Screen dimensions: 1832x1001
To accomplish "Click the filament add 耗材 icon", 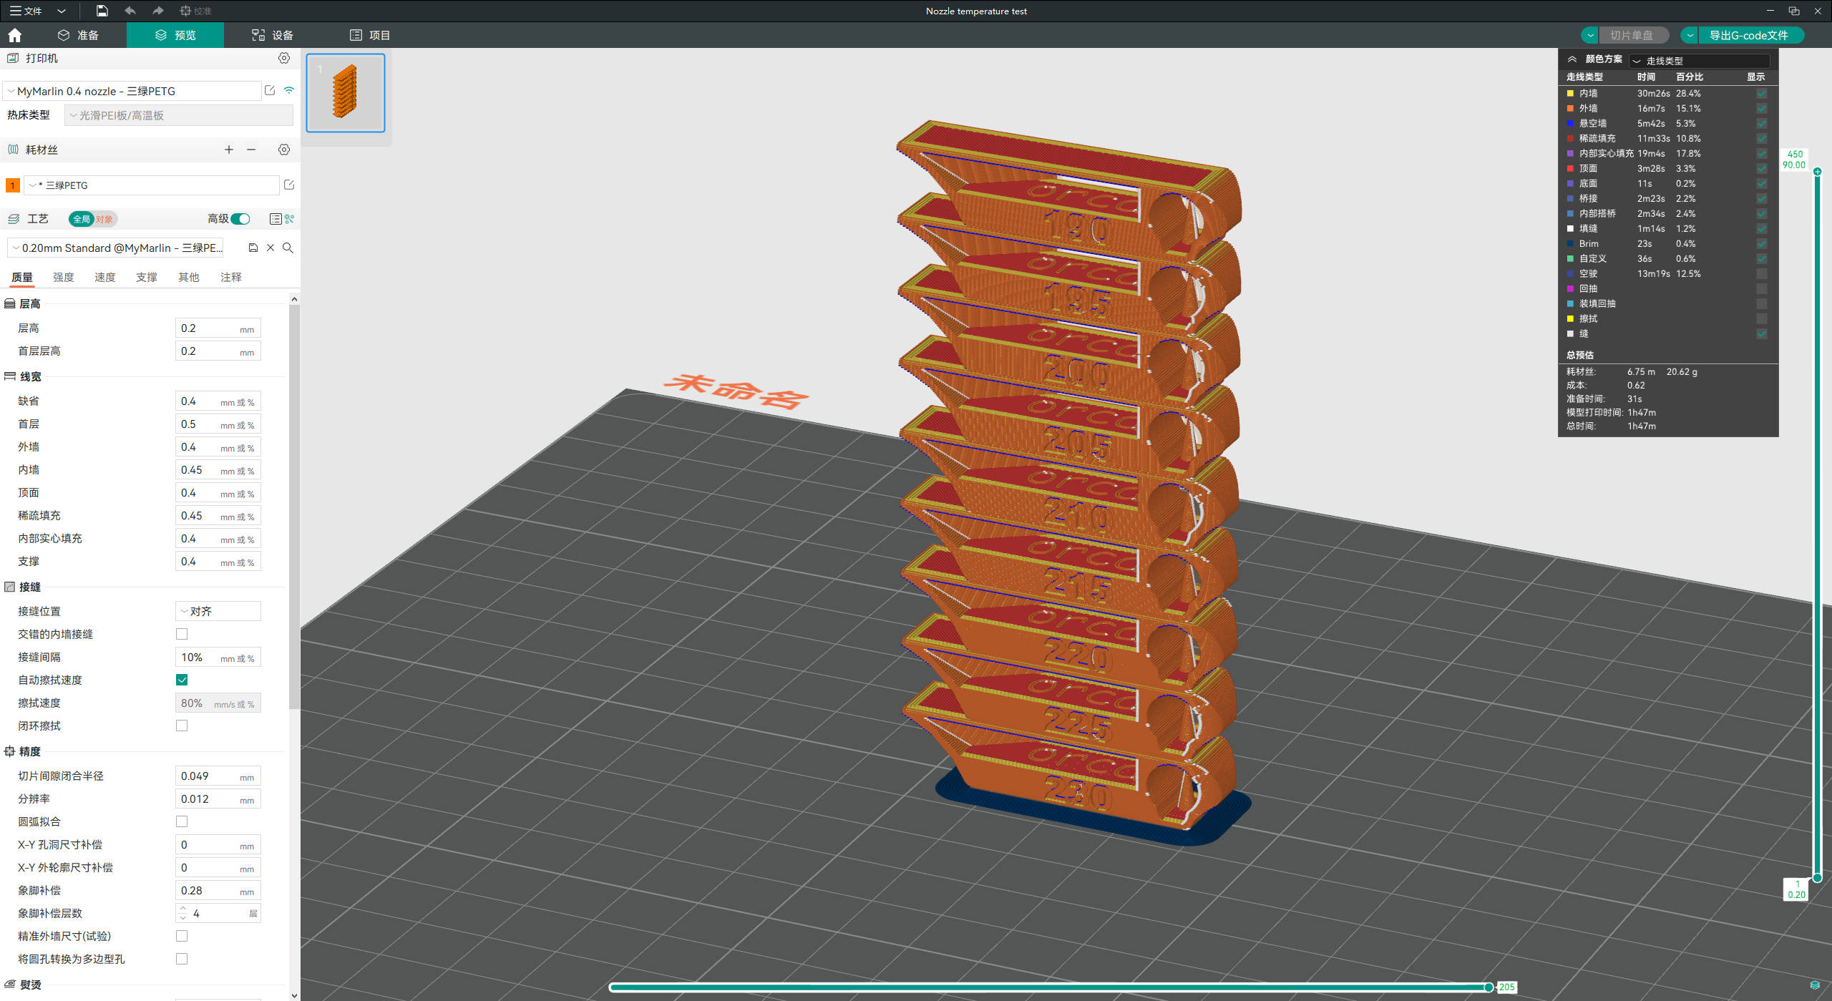I will 228,148.
